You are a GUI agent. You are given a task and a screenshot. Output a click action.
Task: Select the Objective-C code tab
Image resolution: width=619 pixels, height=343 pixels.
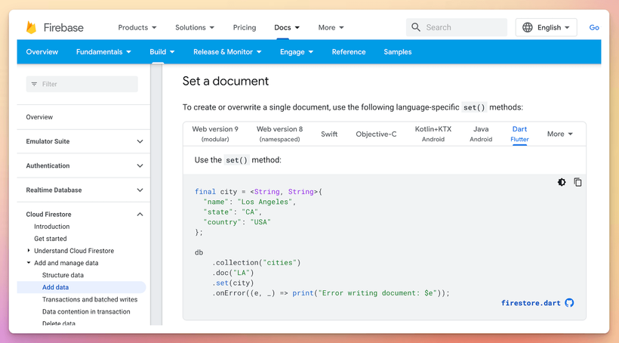click(x=376, y=134)
